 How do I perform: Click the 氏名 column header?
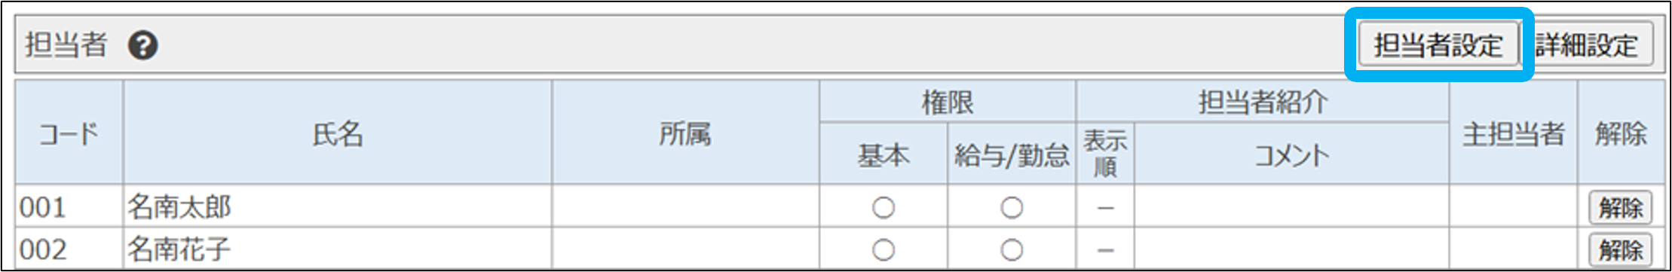tap(338, 133)
